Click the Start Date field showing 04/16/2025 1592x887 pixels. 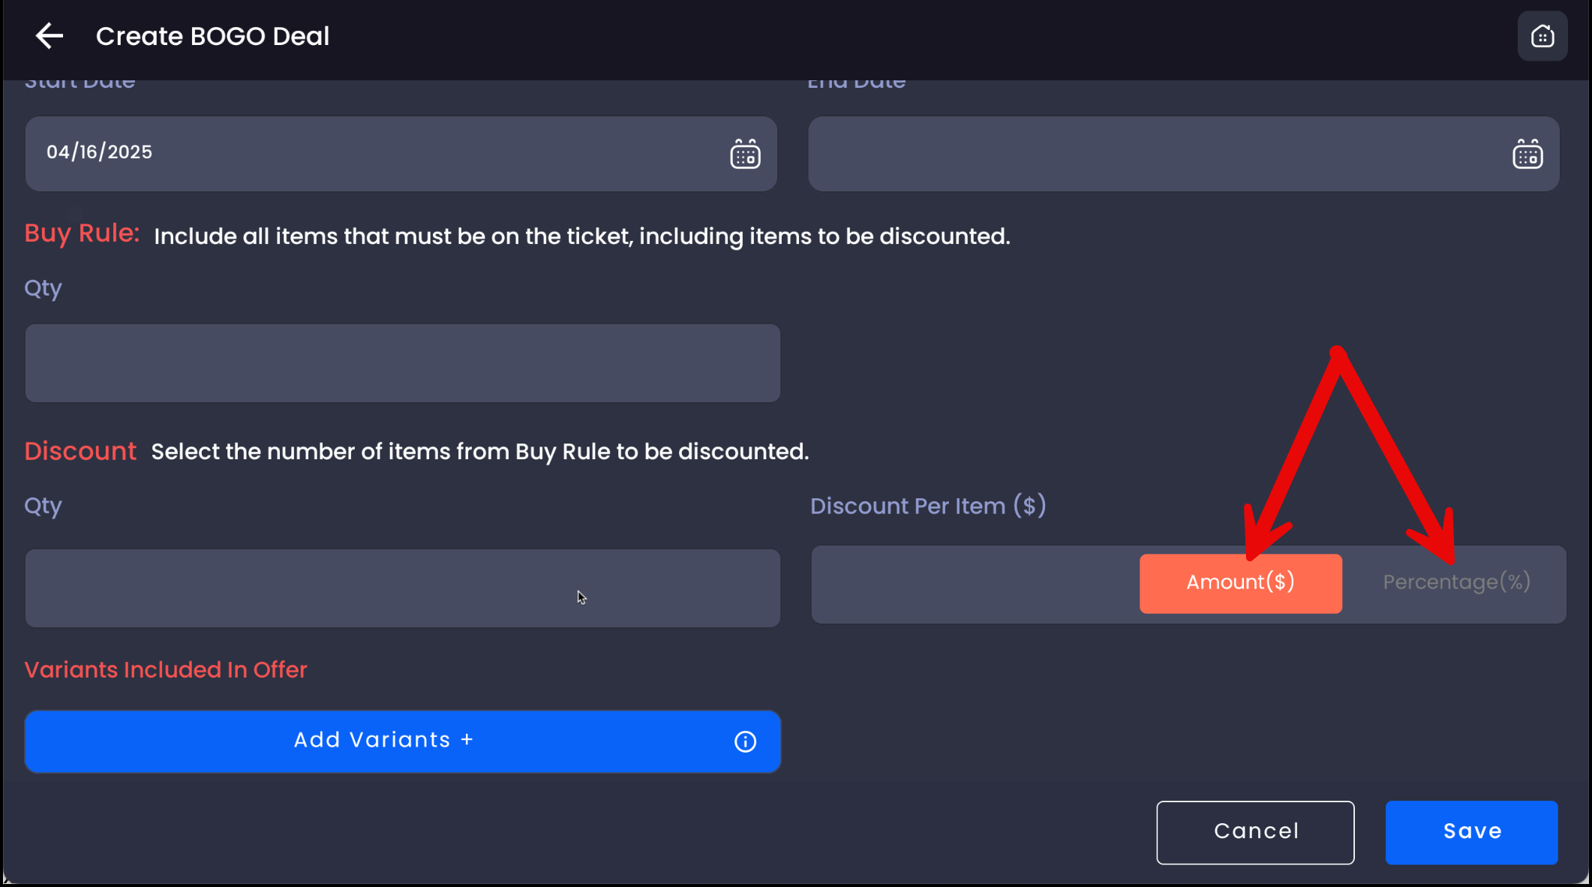[375, 153]
